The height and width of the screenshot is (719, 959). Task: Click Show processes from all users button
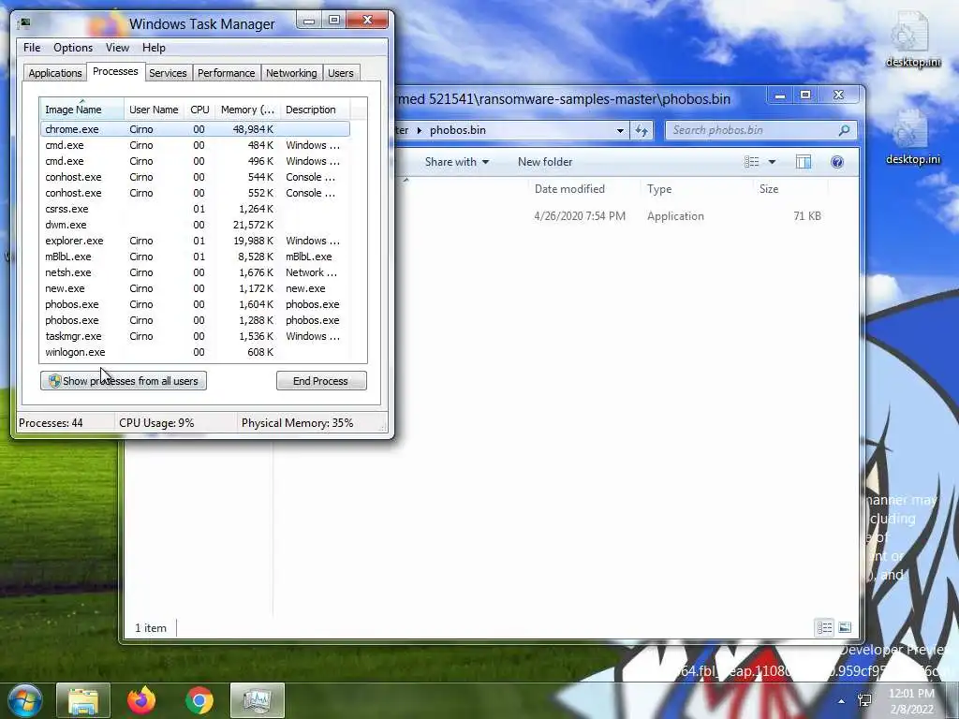click(x=124, y=381)
